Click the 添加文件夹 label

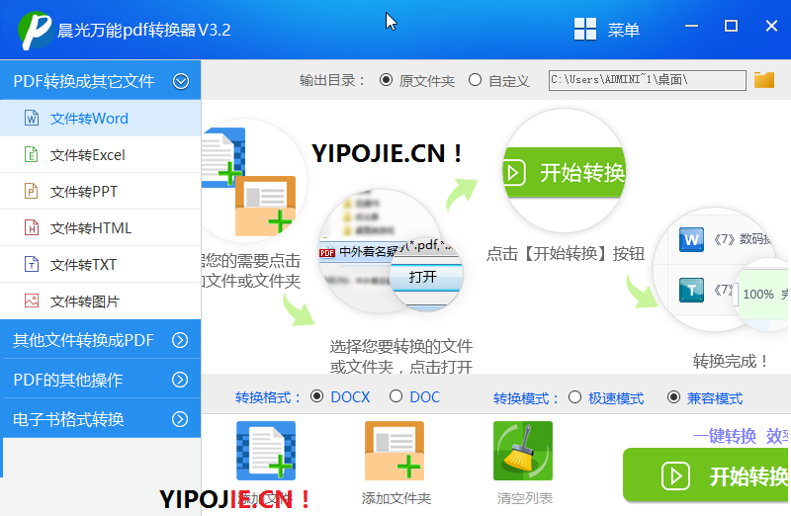[x=396, y=498]
